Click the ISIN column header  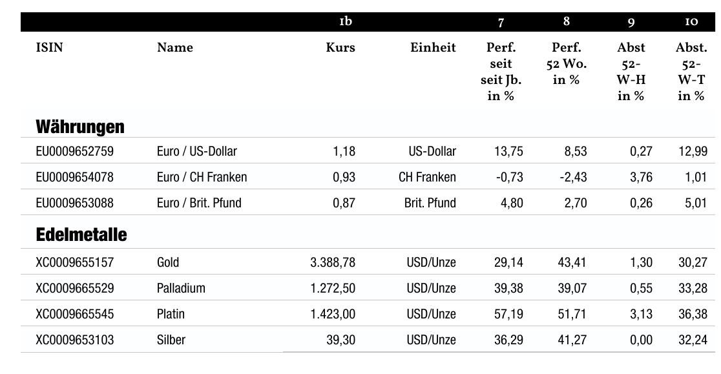[49, 47]
